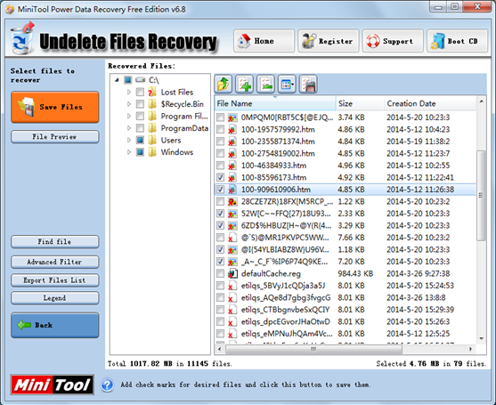The image size is (496, 405).
Task: Click the Boot CD button
Action: click(x=458, y=41)
